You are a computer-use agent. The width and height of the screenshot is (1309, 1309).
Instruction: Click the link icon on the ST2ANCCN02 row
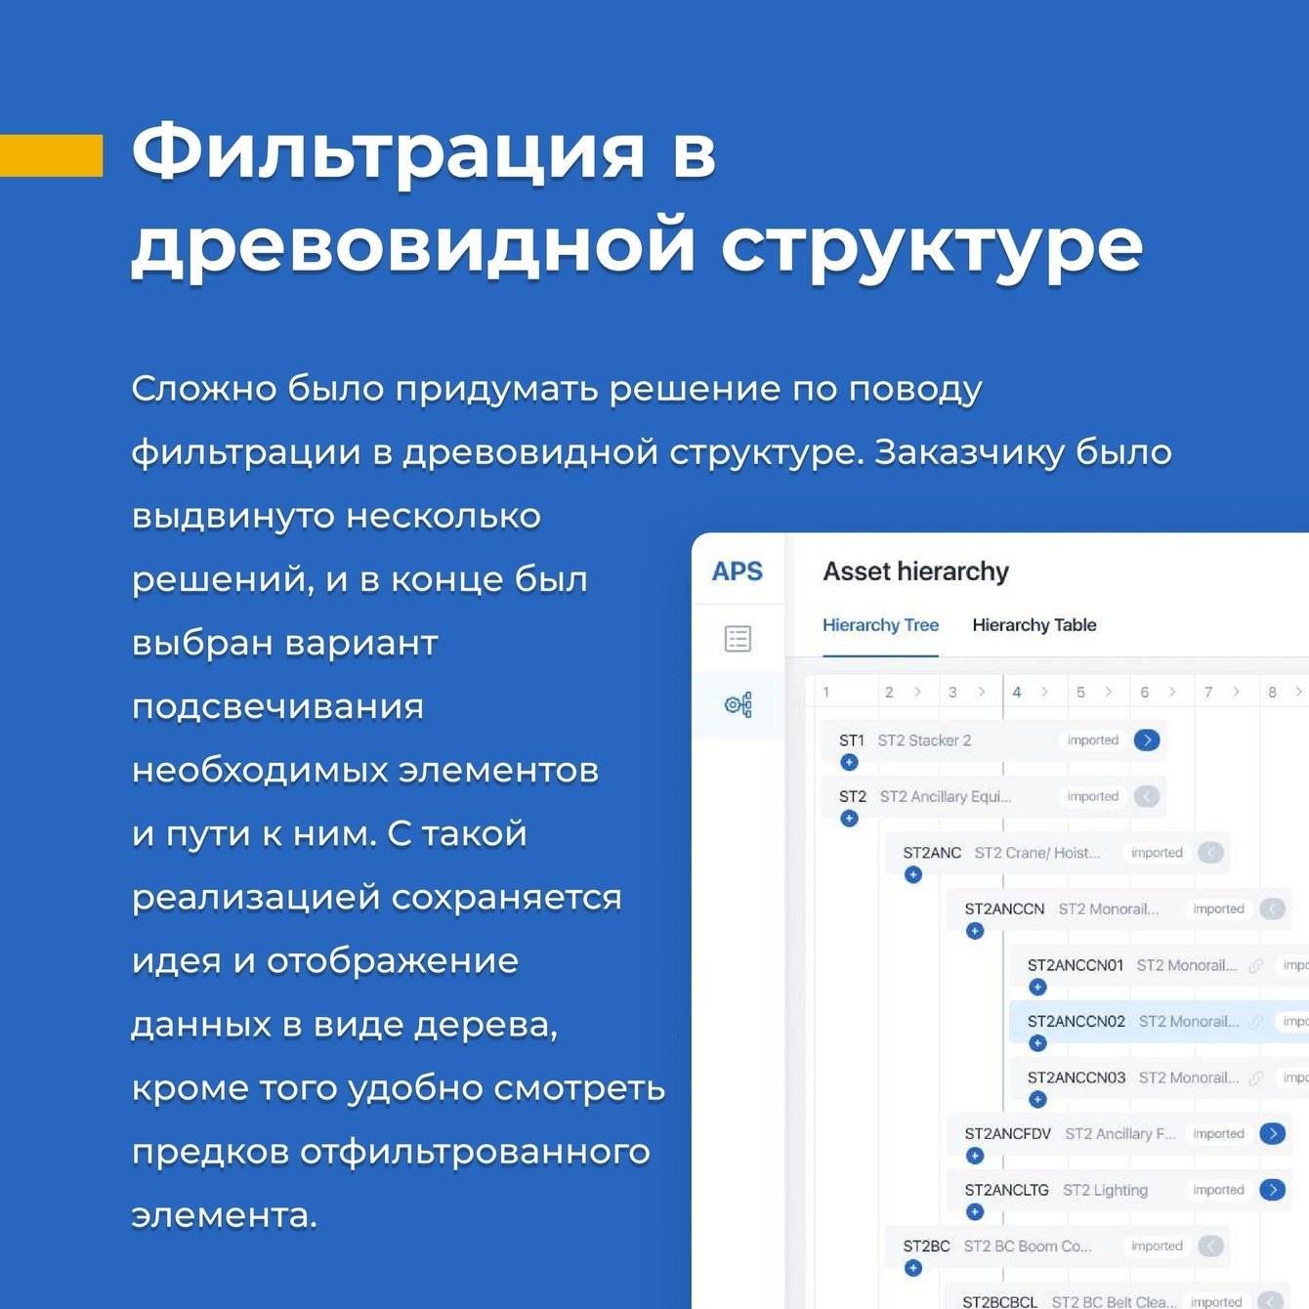(x=1256, y=1022)
